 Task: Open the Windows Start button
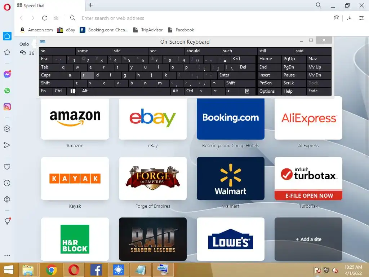9,270
